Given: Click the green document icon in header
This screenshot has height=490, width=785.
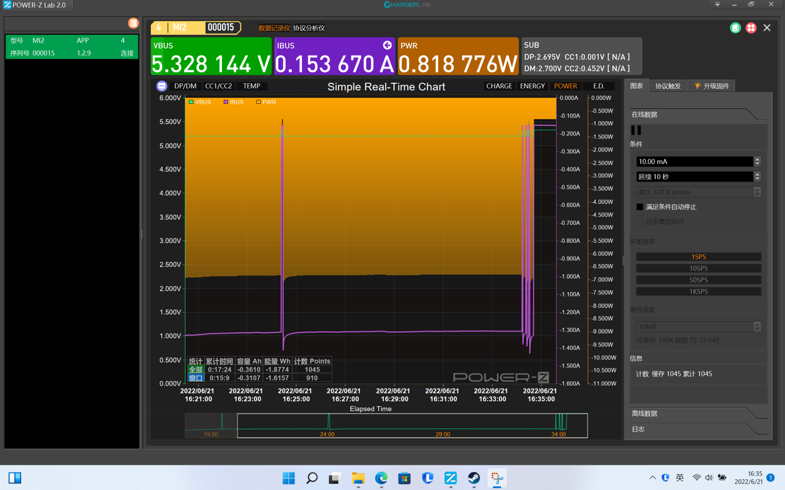Looking at the screenshot, I should tap(735, 28).
